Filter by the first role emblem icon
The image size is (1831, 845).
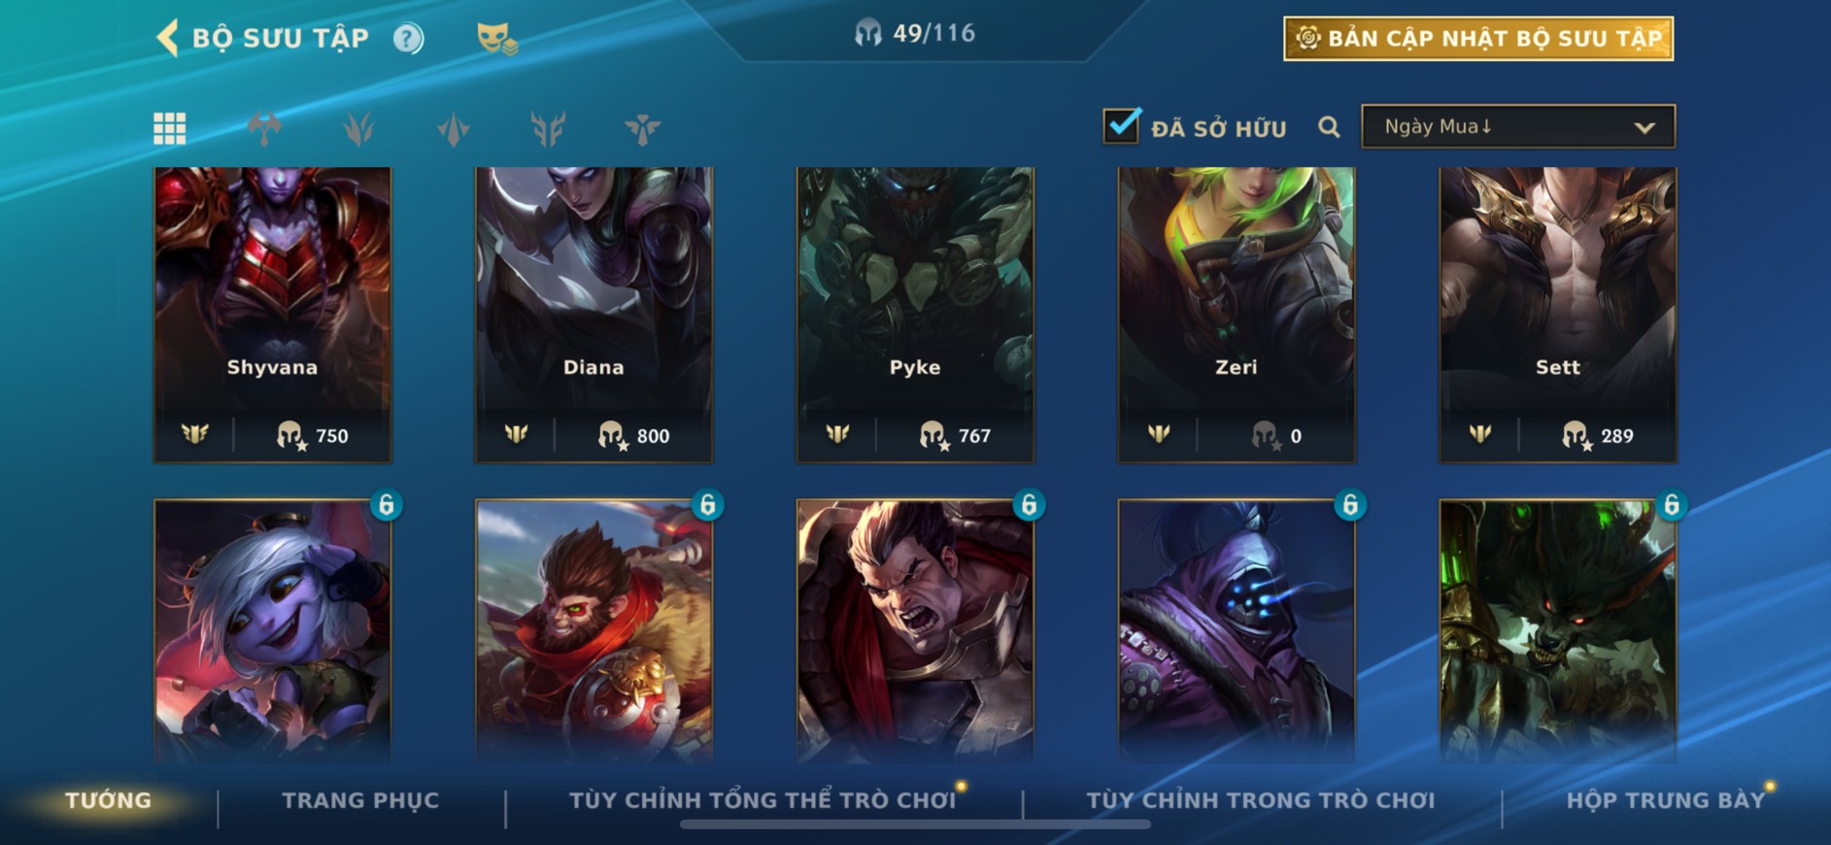click(x=264, y=128)
